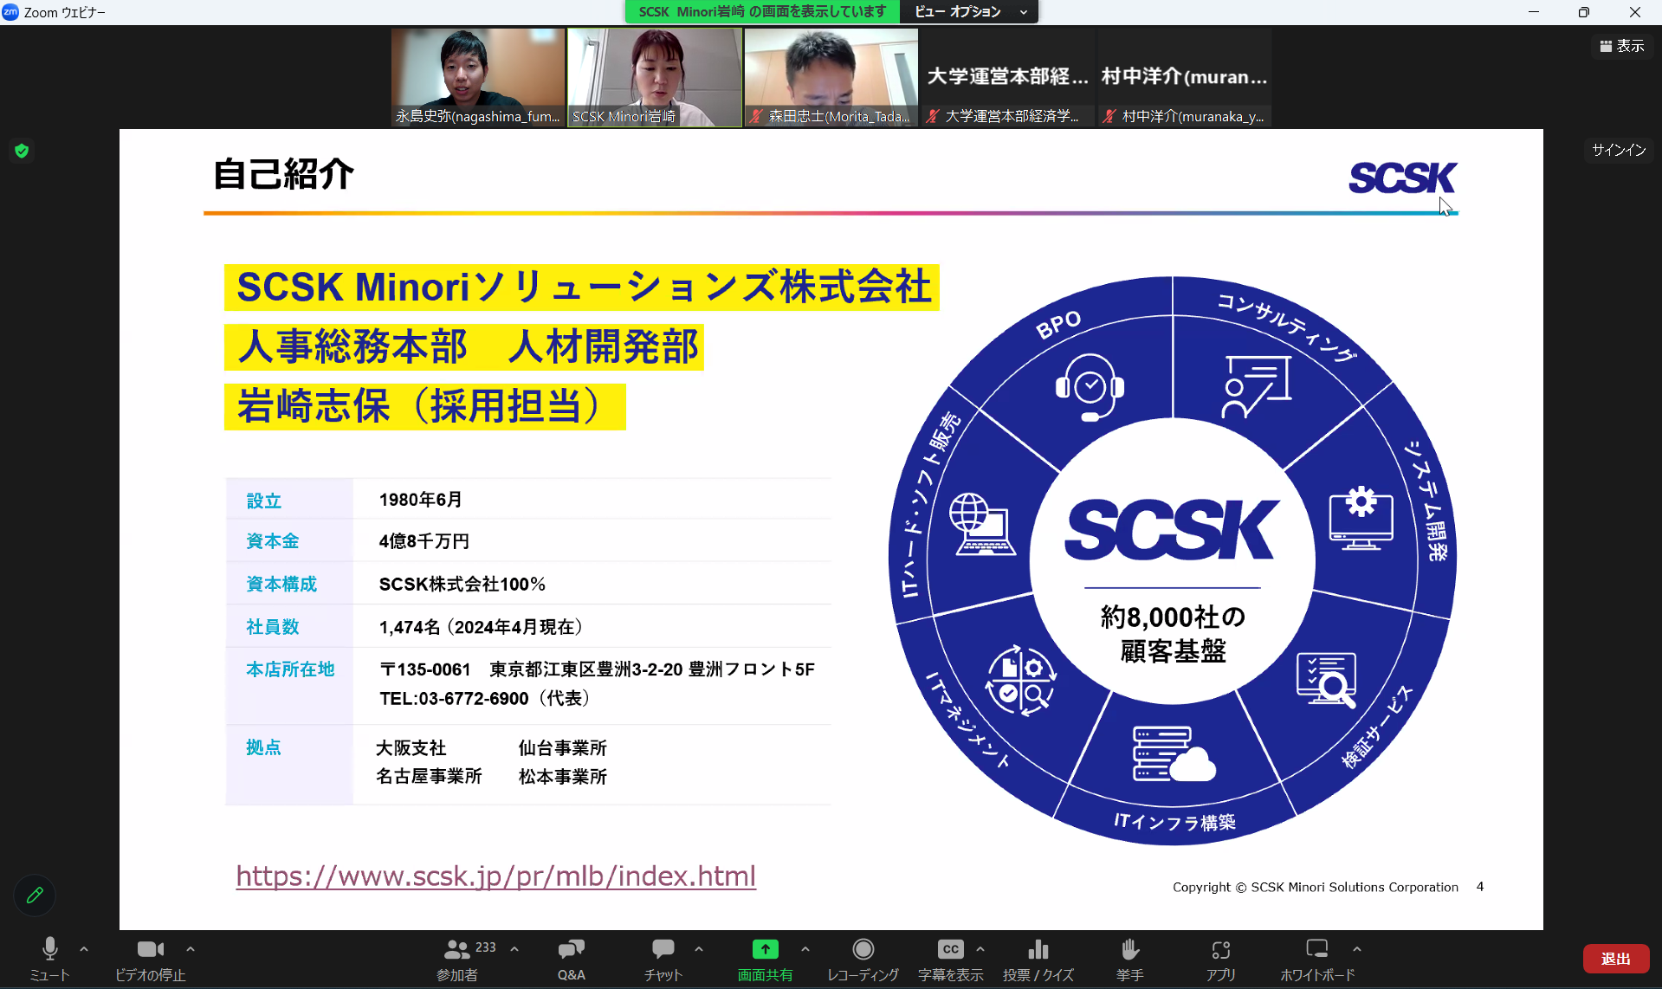The height and width of the screenshot is (989, 1662).
Task: Click the green annotation pencil icon
Action: click(x=35, y=895)
